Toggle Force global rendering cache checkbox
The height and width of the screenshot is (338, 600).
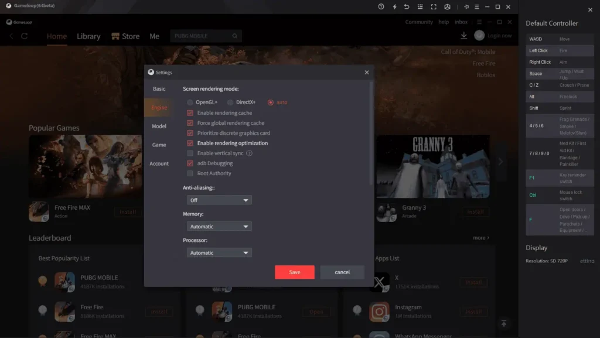(190, 123)
